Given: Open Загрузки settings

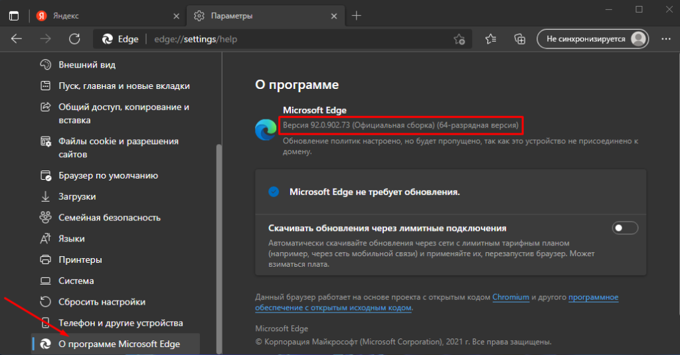Looking at the screenshot, I should pos(117,196).
